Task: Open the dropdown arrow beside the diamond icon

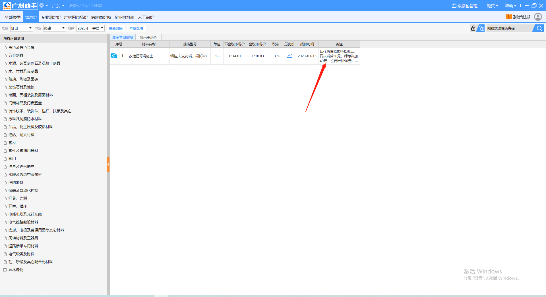Action: point(47,6)
